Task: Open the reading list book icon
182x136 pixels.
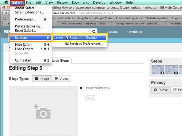Action: 5,18
